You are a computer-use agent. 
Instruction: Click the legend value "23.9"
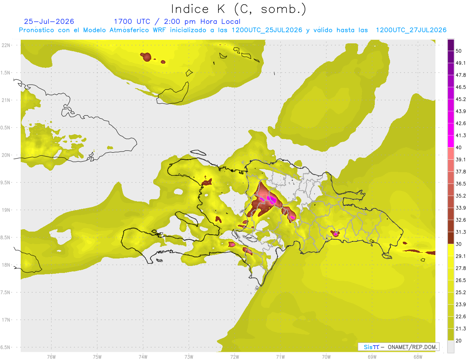[x=461, y=304]
